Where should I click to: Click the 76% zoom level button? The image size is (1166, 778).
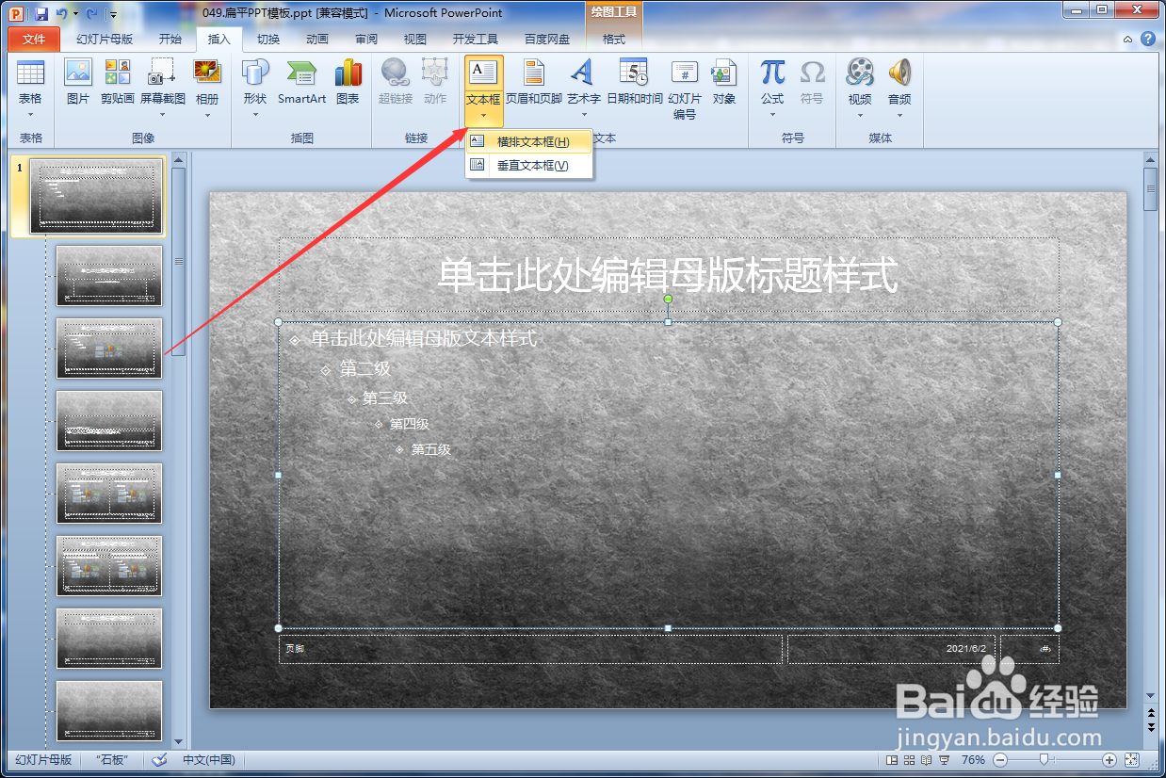[973, 759]
